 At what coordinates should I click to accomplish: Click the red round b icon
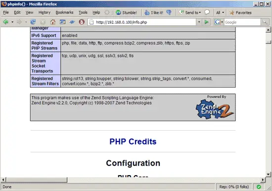82,22
